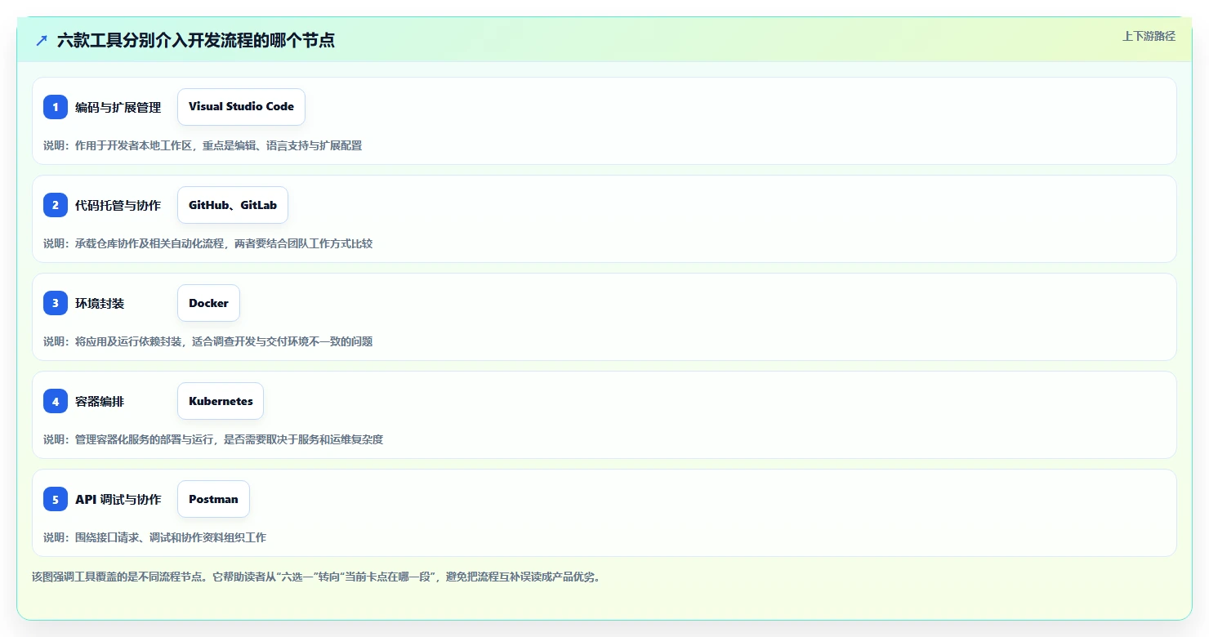The height and width of the screenshot is (637, 1209).
Task: Click the description about 围绕接口请求
Action: 155,537
